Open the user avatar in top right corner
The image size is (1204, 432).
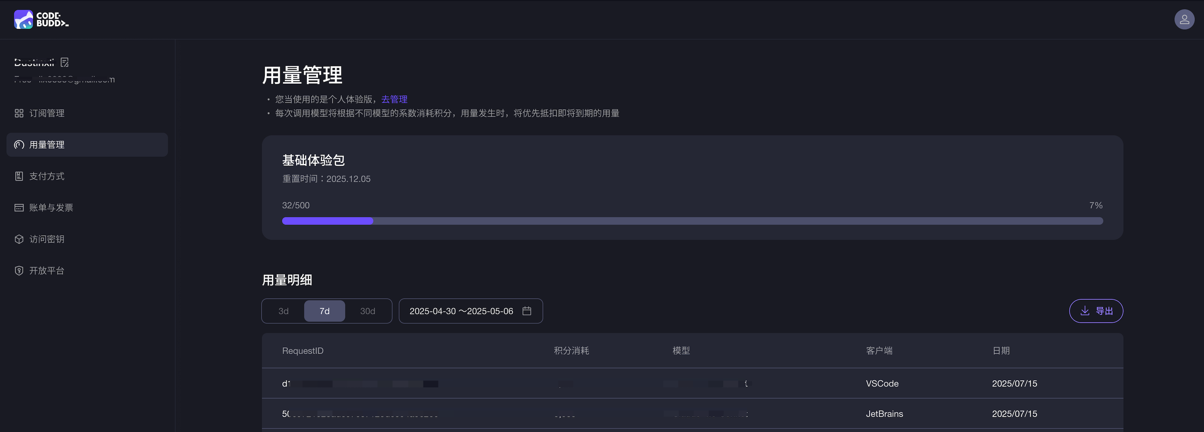coord(1184,19)
